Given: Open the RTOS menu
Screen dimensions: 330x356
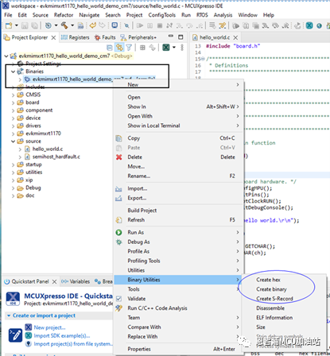Looking at the screenshot, I should point(202,15).
